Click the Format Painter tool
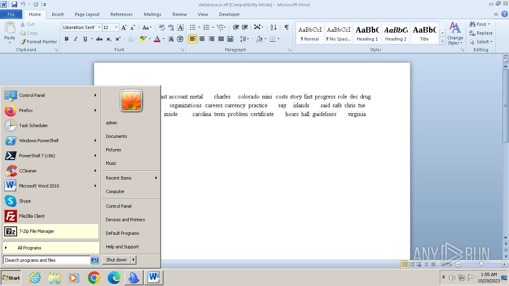 39,42
